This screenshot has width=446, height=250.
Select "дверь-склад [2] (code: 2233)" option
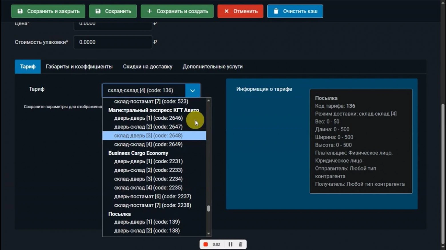tap(154, 170)
